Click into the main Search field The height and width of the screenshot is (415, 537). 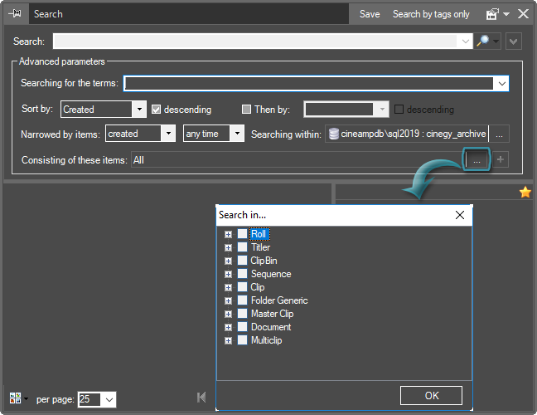tap(255, 41)
